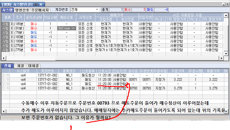
Task: Click the X icon in the 188분 row
Action: click(x=12, y=41)
